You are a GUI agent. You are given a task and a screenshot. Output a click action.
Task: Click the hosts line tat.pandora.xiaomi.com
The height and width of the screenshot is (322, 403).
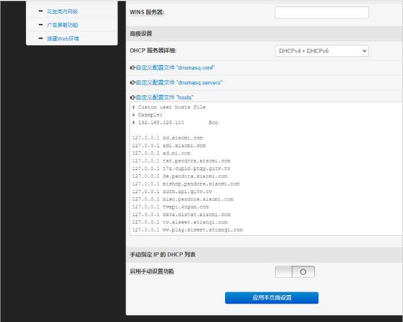181,161
